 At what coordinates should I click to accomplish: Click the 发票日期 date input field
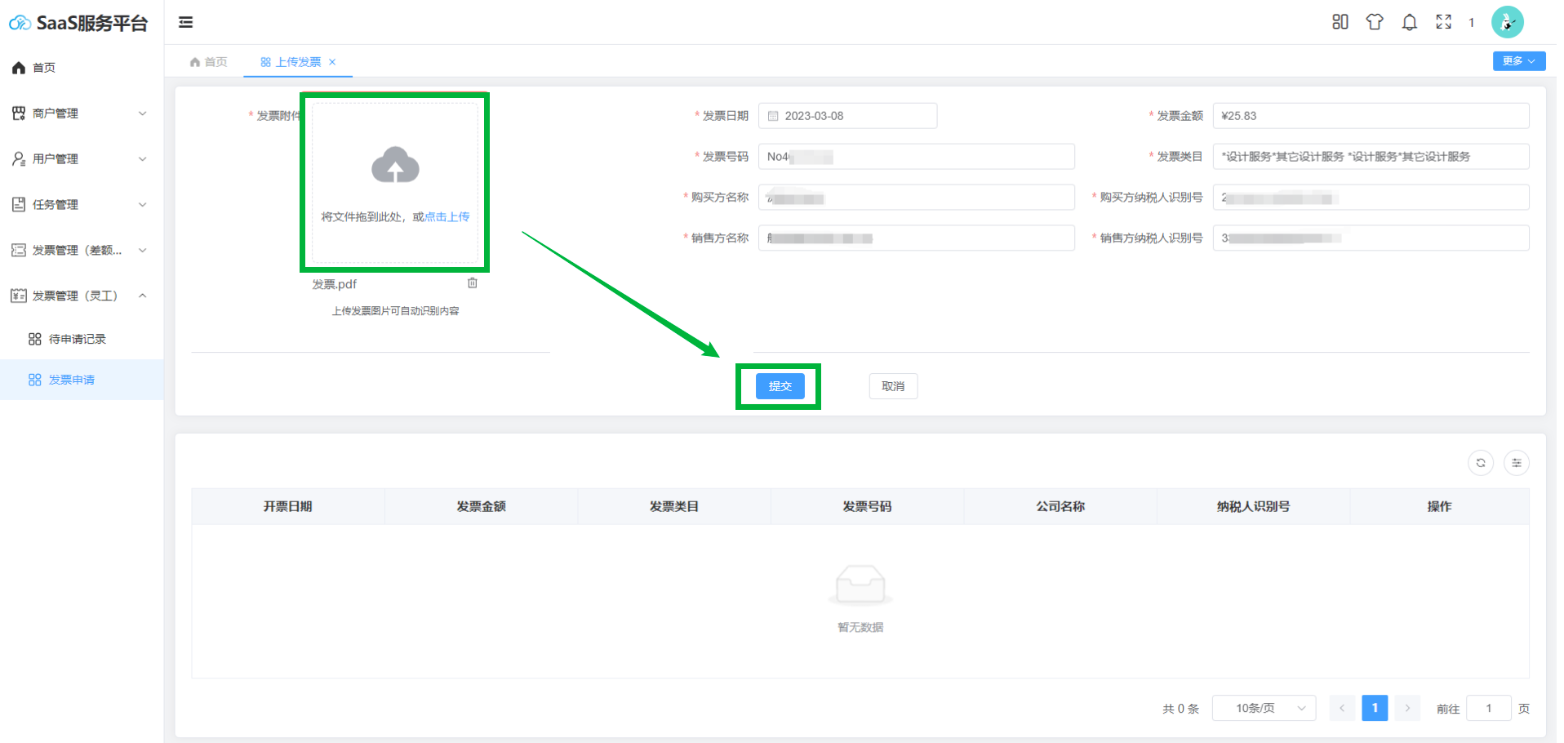(x=849, y=116)
